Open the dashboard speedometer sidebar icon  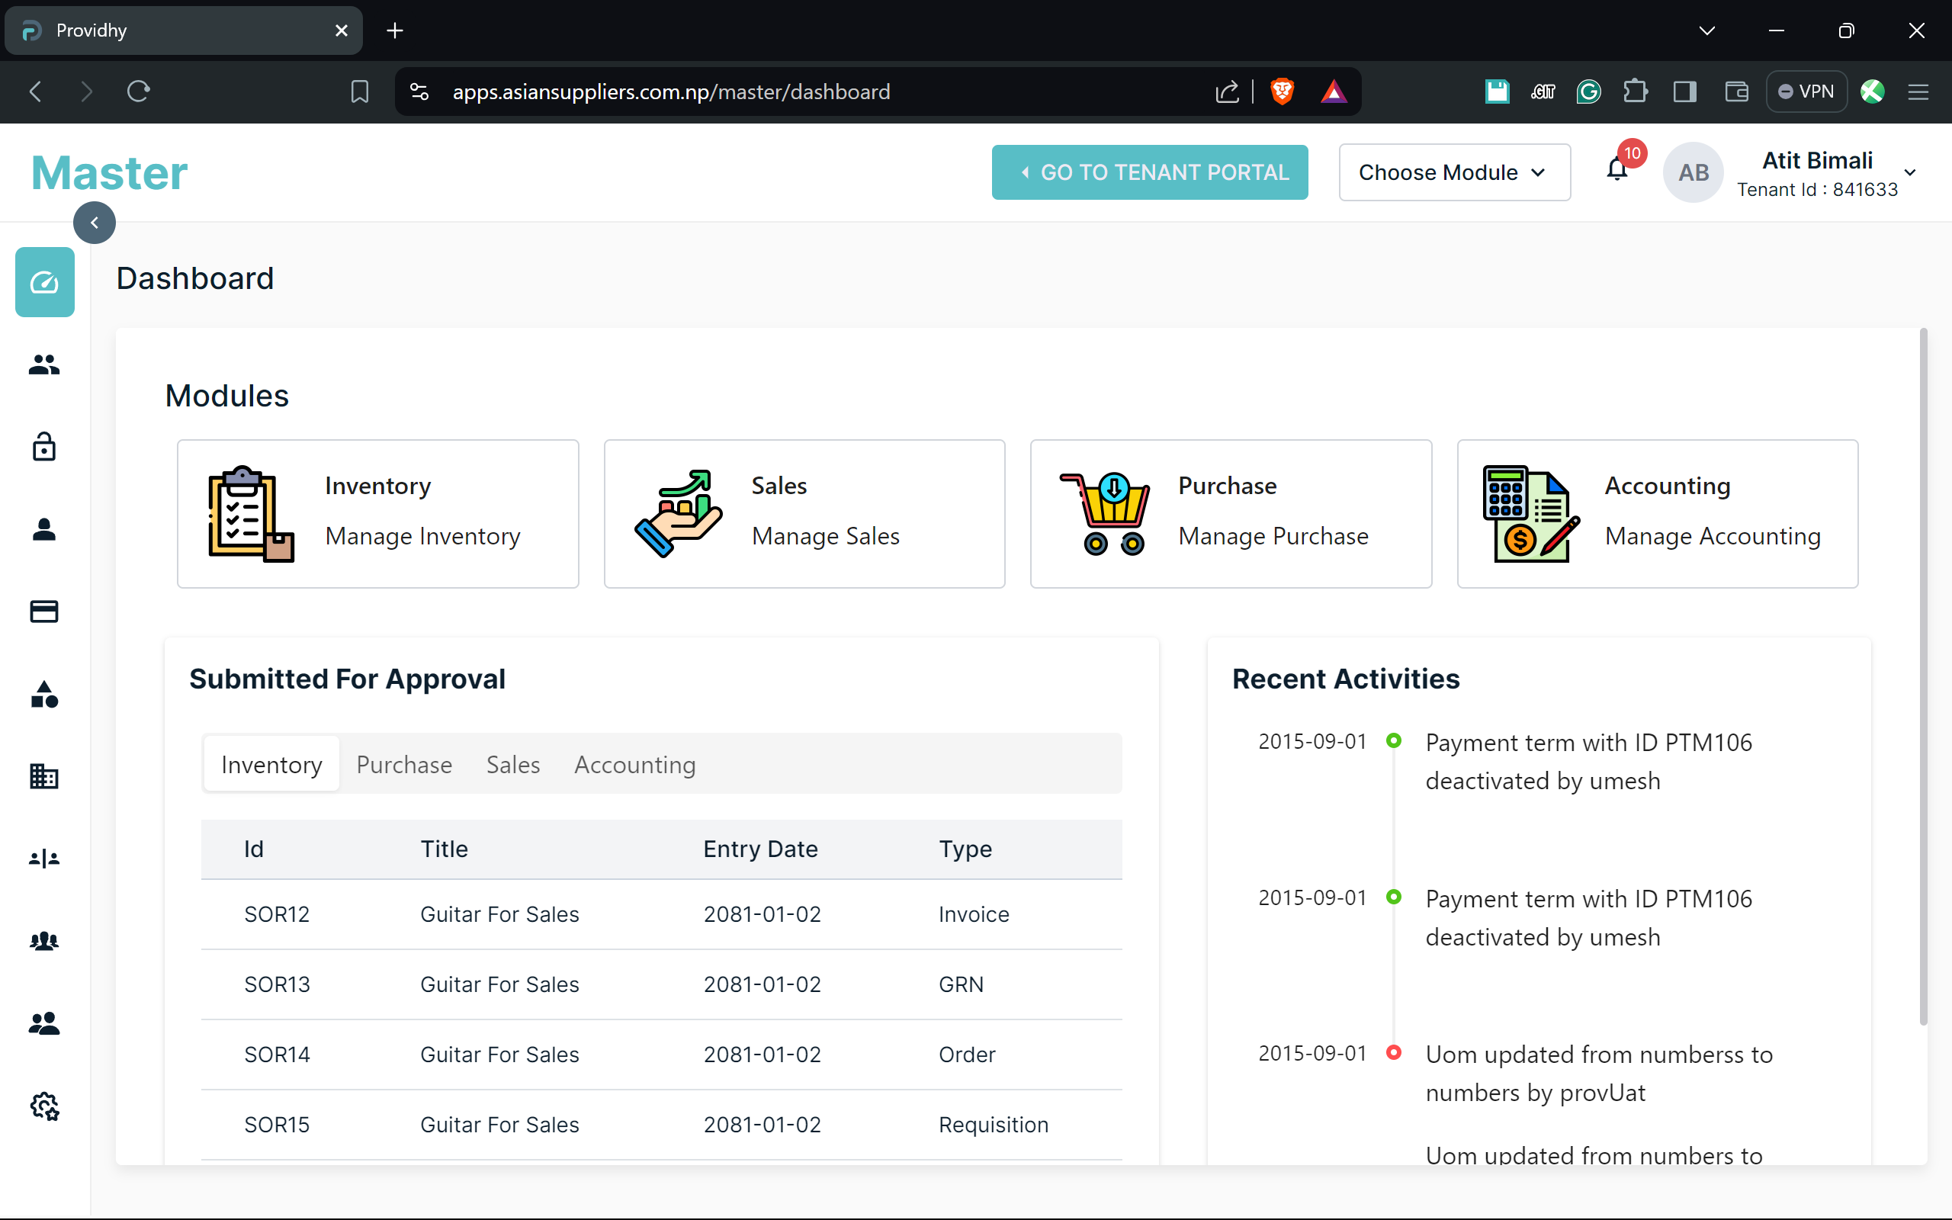(44, 282)
